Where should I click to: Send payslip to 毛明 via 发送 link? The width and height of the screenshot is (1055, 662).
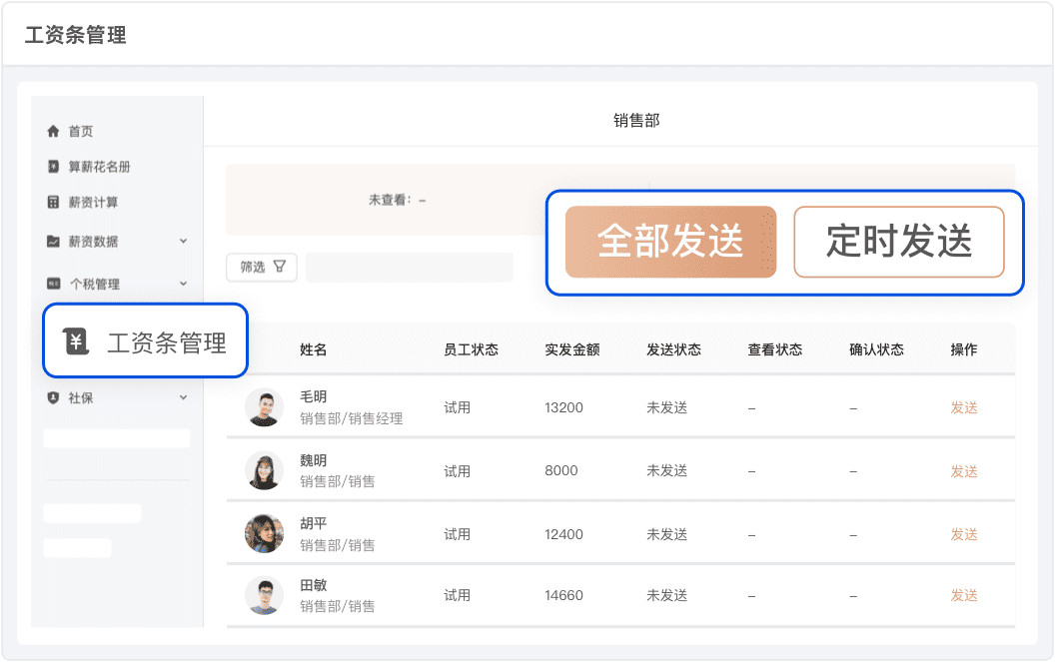(963, 407)
